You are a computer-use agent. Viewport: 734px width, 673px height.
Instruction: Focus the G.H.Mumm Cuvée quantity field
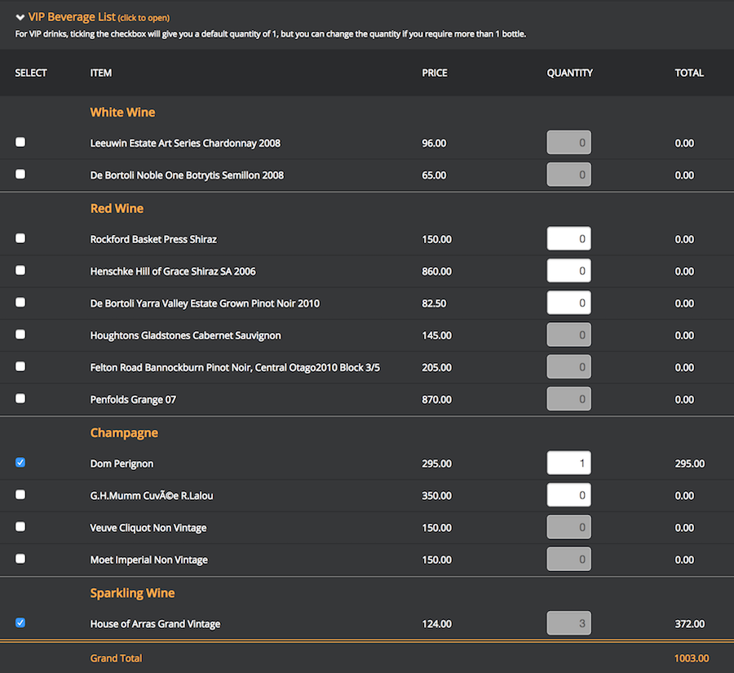(568, 495)
